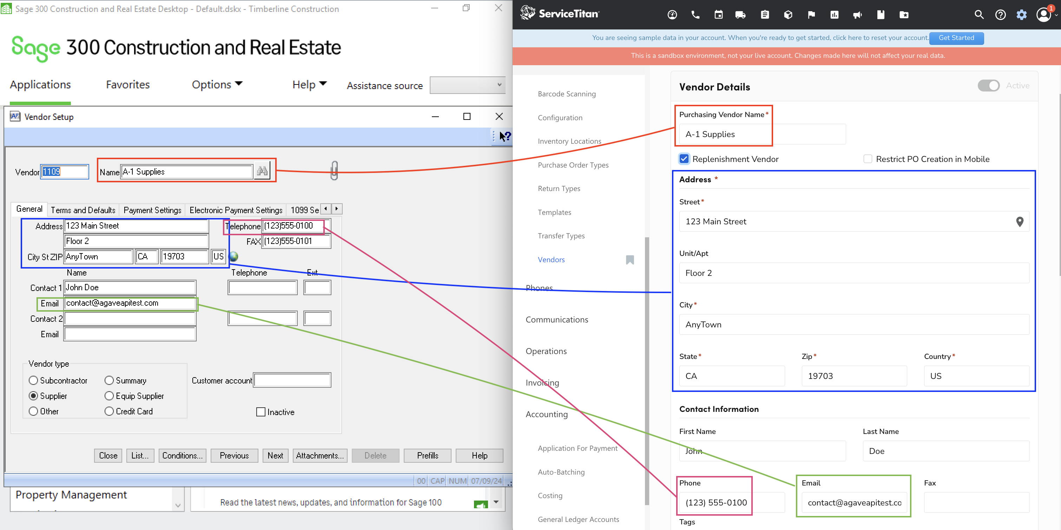The width and height of the screenshot is (1061, 530).
Task: Click the ServiceTitan logo
Action: pyautogui.click(x=560, y=13)
